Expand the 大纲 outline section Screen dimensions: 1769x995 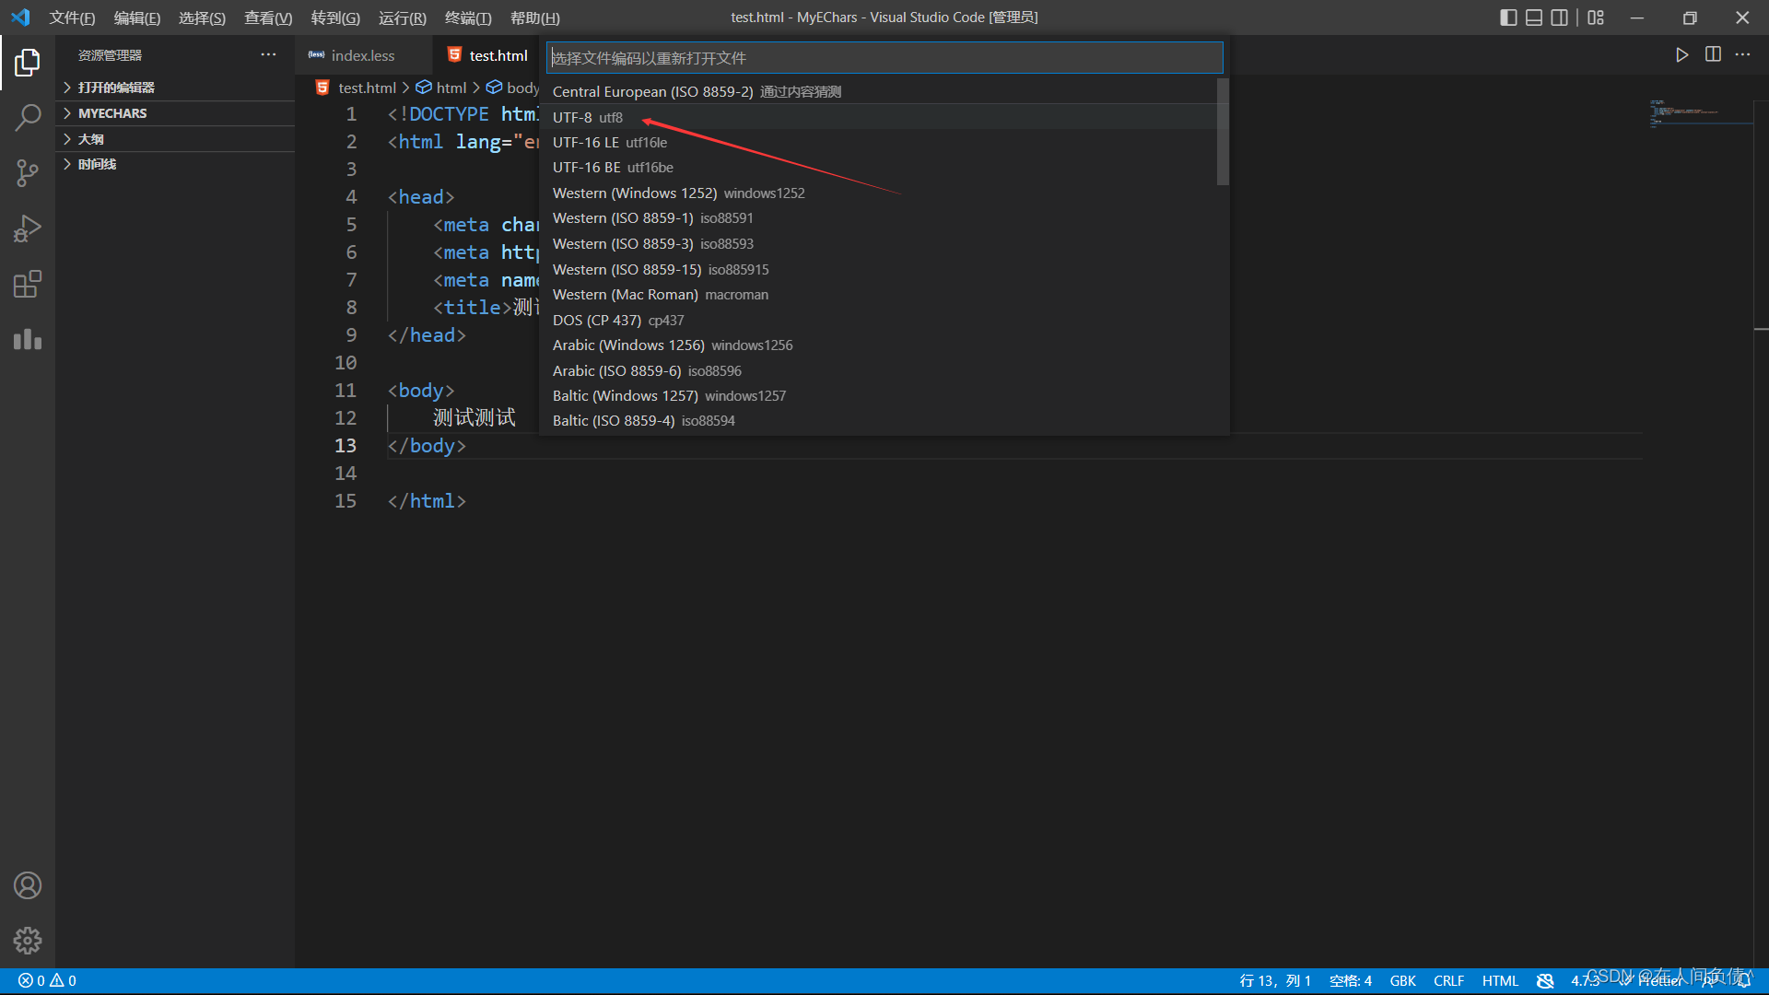[91, 139]
